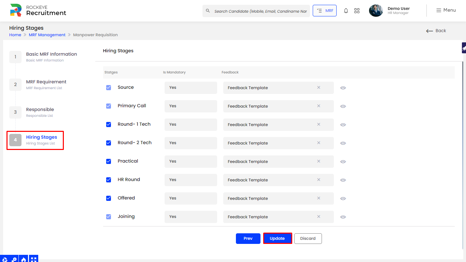
Task: Click the Update button
Action: tap(277, 238)
